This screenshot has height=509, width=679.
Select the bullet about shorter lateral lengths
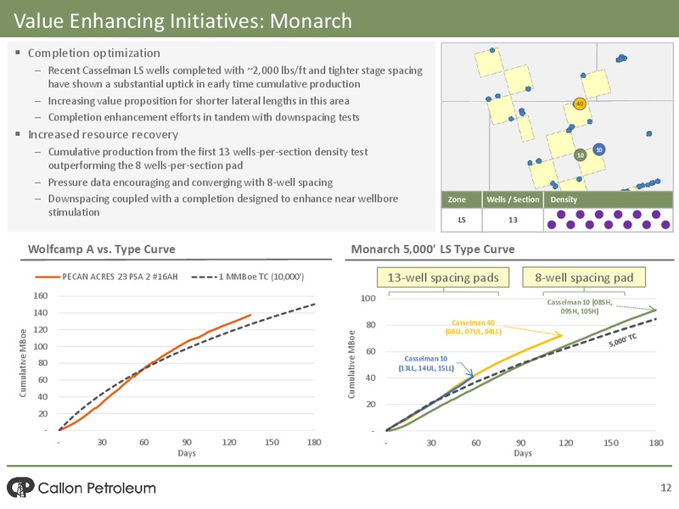click(x=199, y=101)
